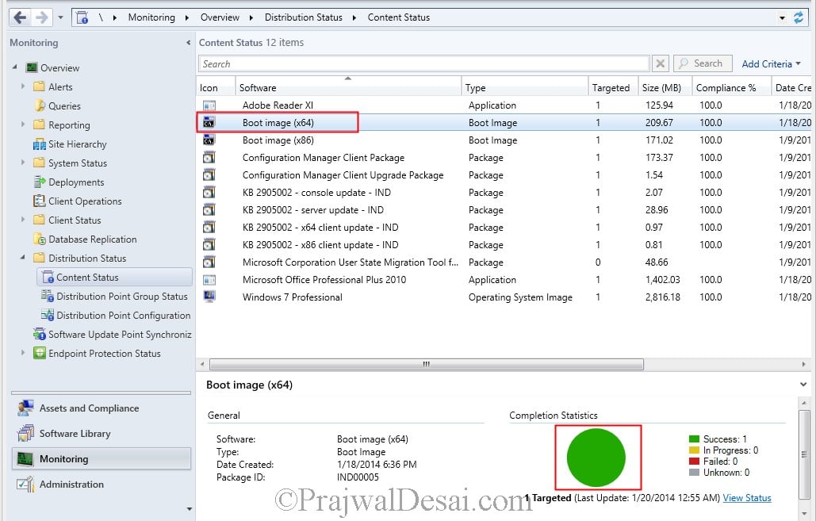The height and width of the screenshot is (521, 816).
Task: Click the Refresh icon in address bar
Action: 799,17
